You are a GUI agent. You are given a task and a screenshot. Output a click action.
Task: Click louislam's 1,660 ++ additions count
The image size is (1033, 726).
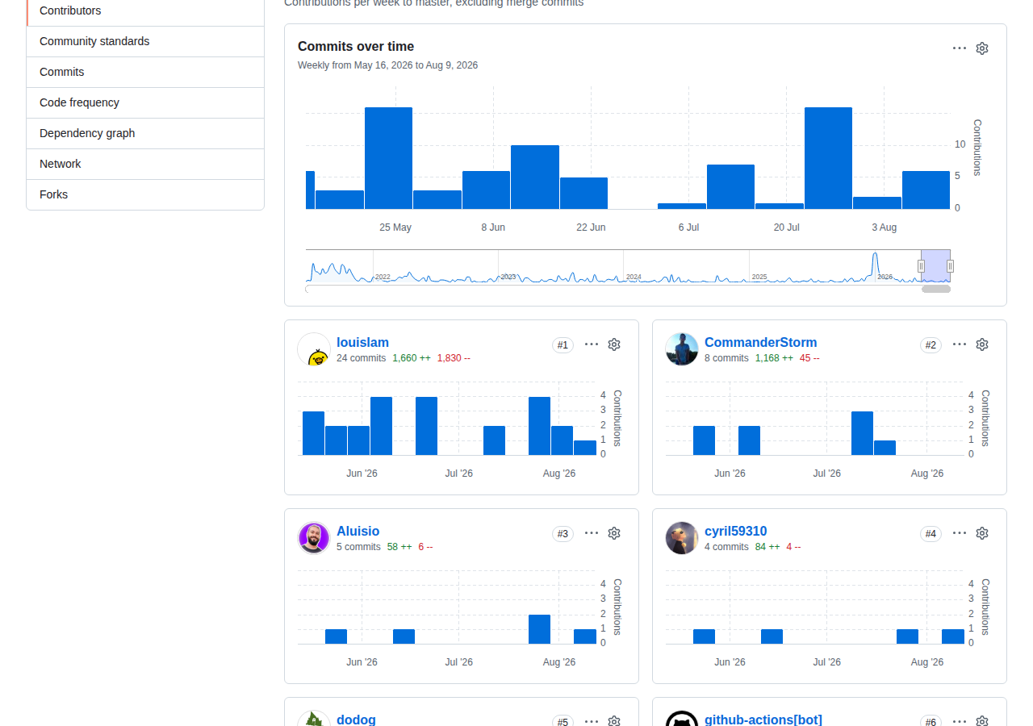pyautogui.click(x=412, y=358)
